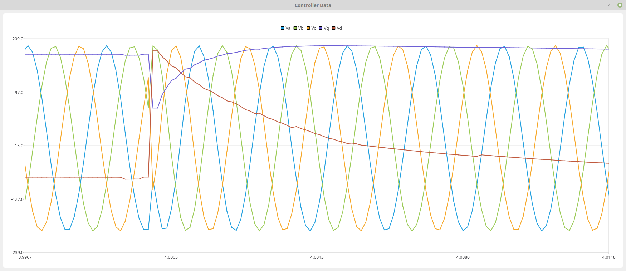Click the orange Vc legend swatch
The height and width of the screenshot is (271, 626).
coord(308,28)
